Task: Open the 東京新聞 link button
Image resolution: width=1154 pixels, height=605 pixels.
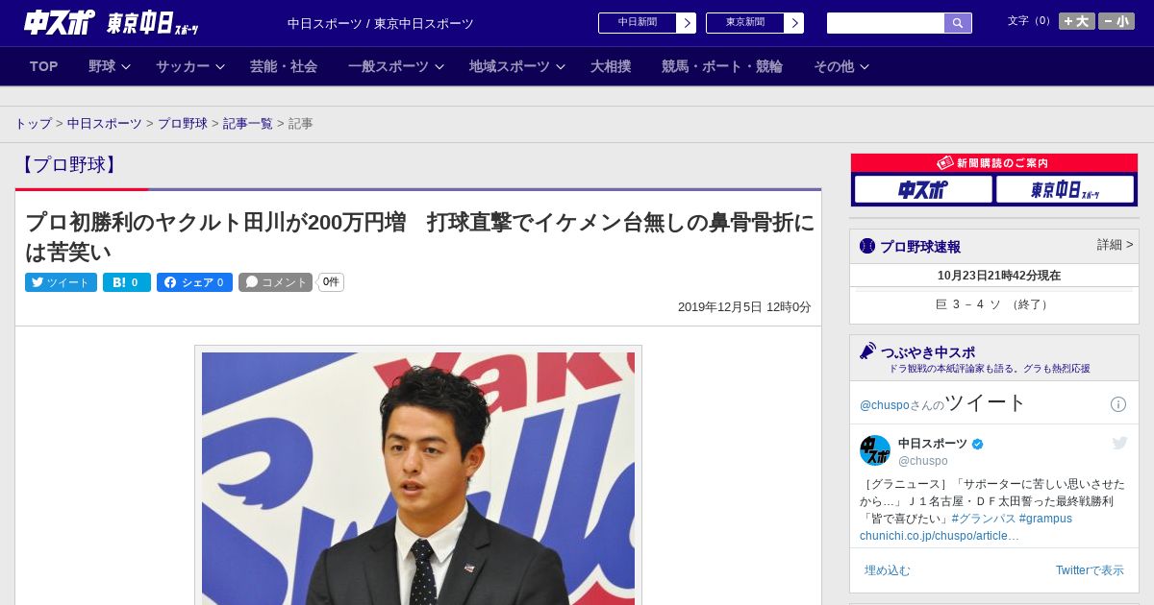Action: [x=745, y=22]
